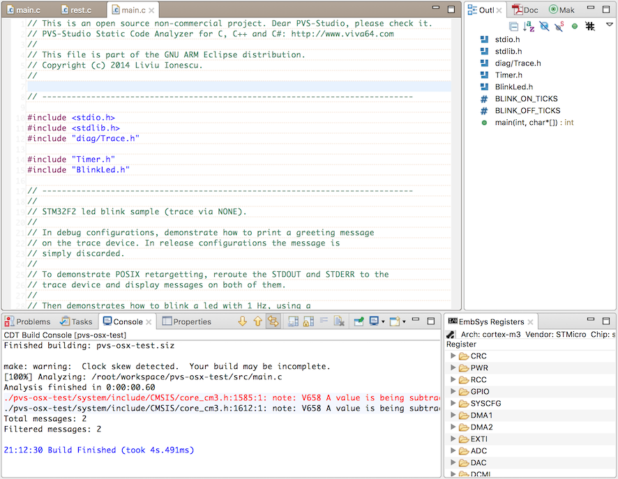Jump to previous error in the console

pyautogui.click(x=258, y=321)
